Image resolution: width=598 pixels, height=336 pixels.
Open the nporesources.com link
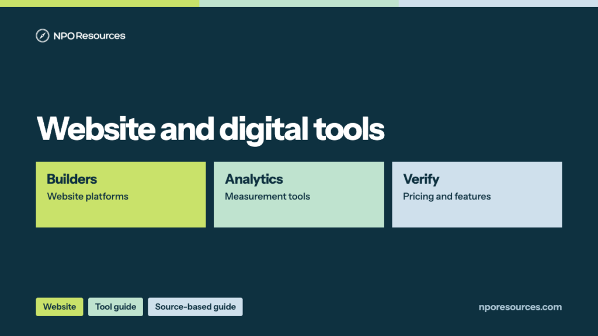(520, 307)
